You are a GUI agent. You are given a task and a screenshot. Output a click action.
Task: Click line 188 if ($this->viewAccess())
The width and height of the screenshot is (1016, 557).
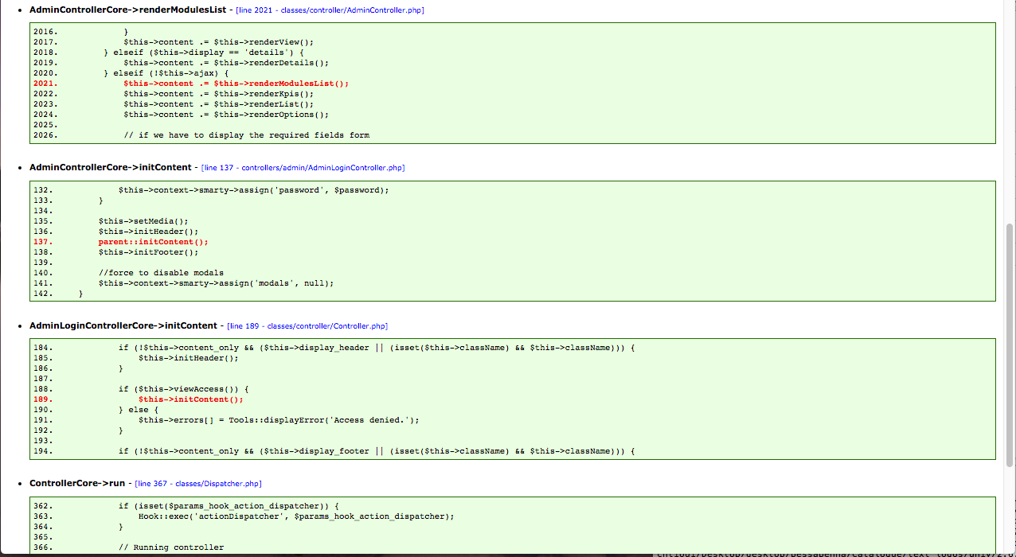(183, 389)
